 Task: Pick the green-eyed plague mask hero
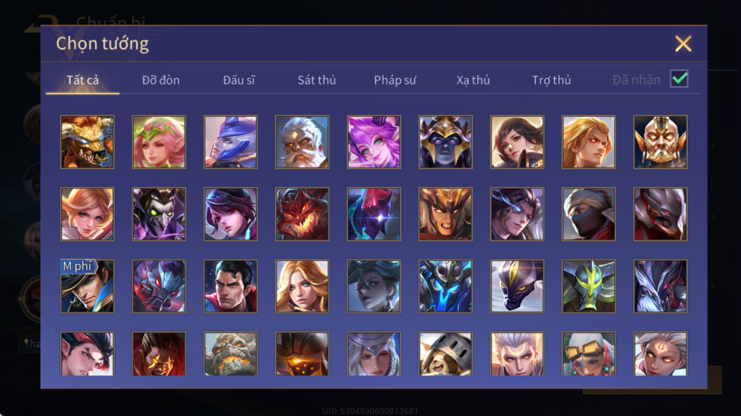point(159,214)
